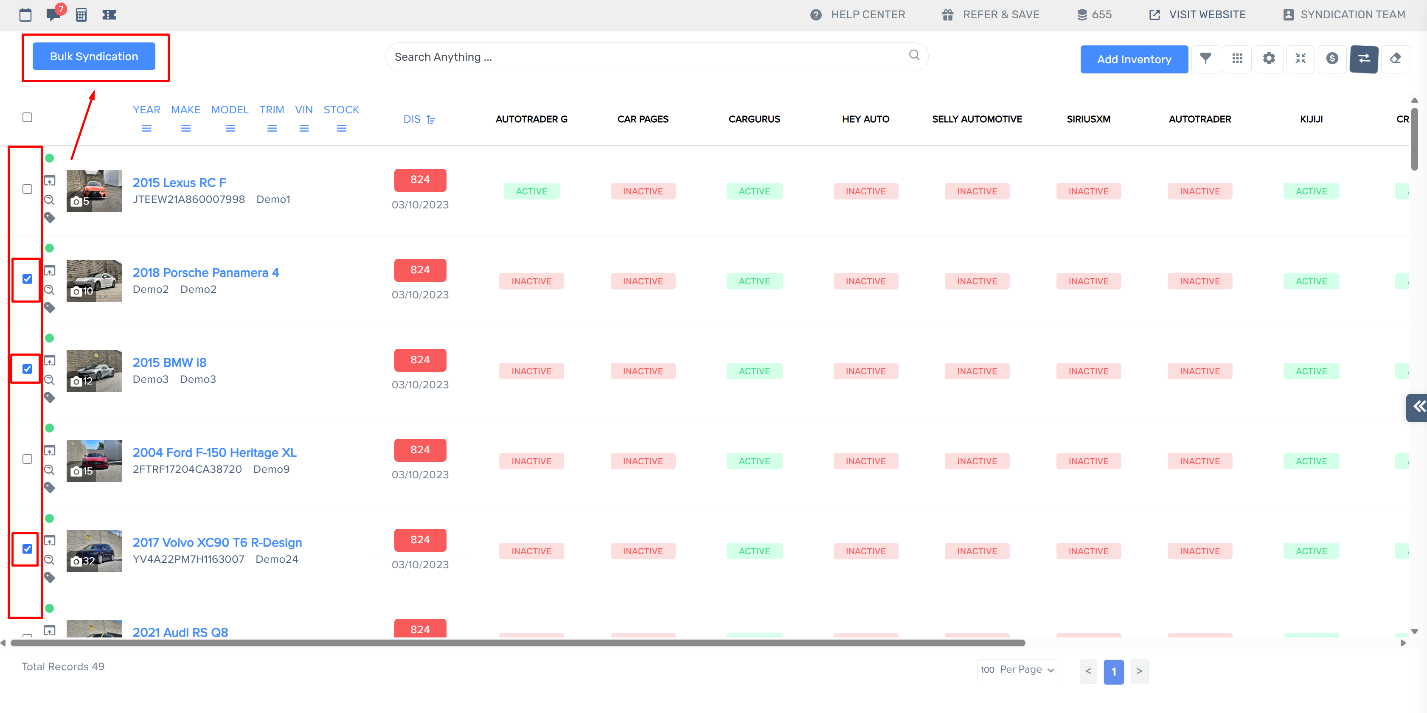This screenshot has height=713, width=1427.
Task: Open the calculator icon in top bar
Action: click(x=81, y=15)
